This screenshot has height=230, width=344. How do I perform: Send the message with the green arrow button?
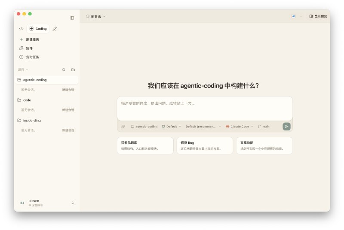(x=286, y=127)
